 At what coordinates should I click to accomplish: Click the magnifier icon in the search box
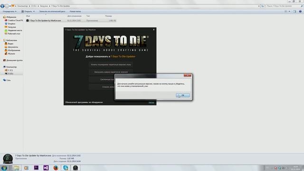(x=302, y=6)
